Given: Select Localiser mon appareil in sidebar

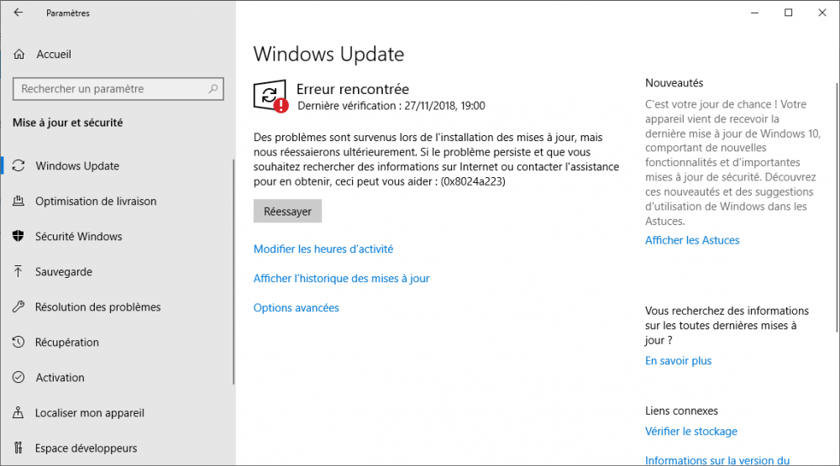Looking at the screenshot, I should 89,413.
